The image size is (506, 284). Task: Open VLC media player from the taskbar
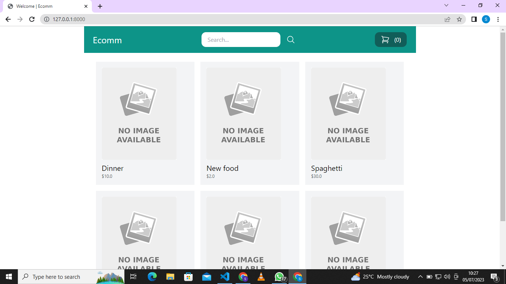261,277
